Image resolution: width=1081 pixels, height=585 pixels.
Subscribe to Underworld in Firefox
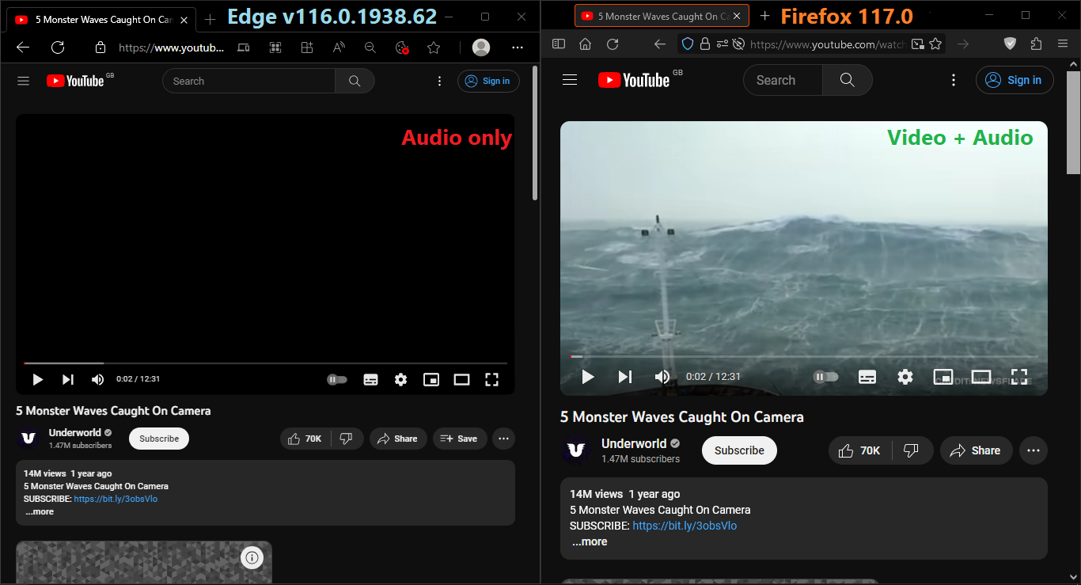[739, 450]
